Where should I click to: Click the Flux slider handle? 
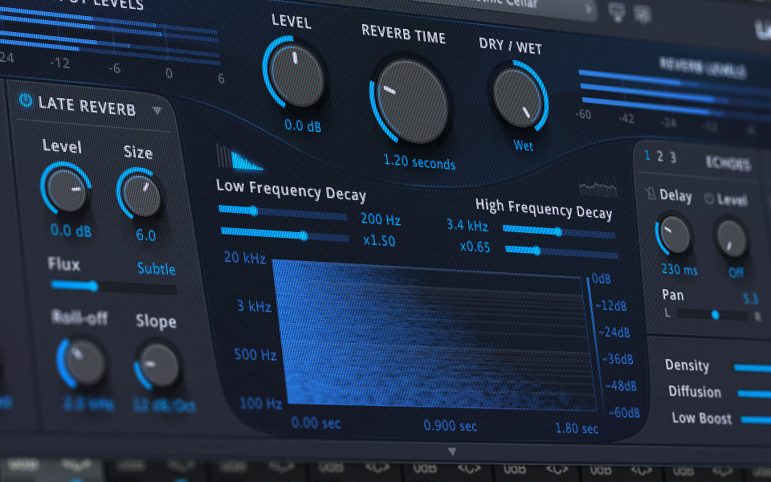pos(93,285)
